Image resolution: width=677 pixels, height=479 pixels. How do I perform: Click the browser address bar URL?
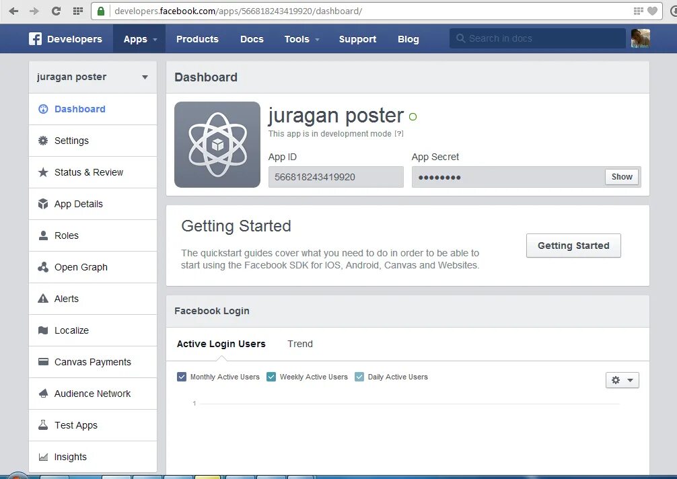pos(238,11)
